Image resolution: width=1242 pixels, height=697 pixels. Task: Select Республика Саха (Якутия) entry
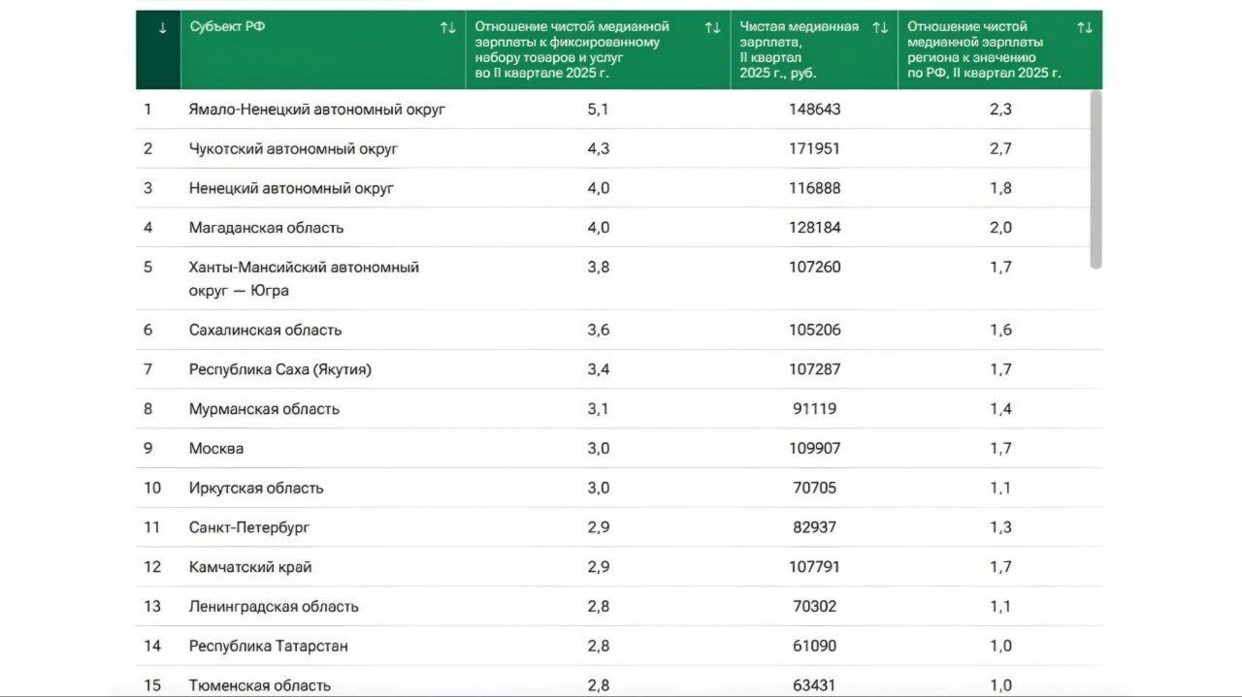(279, 369)
